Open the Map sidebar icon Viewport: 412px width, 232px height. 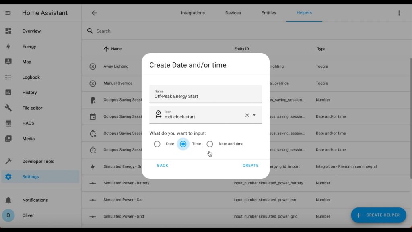click(x=8, y=62)
